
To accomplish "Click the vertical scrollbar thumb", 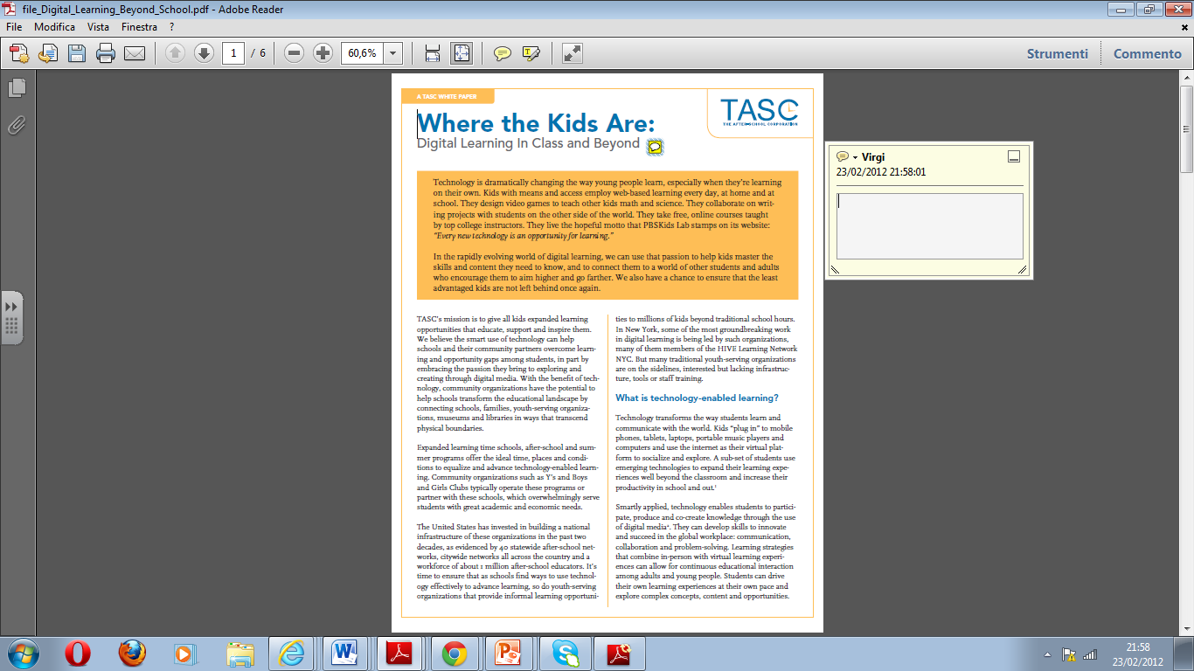I will click(1187, 128).
